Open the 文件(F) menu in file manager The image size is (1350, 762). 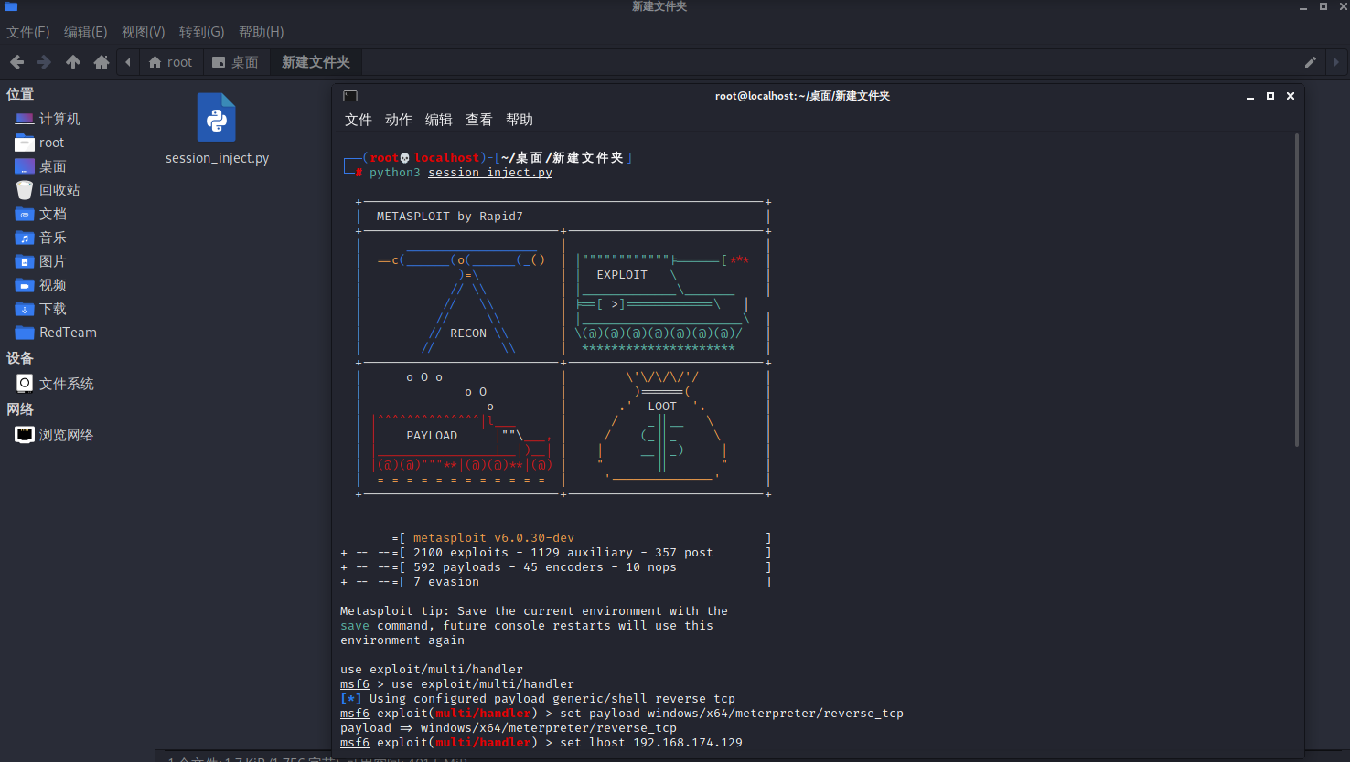(28, 32)
